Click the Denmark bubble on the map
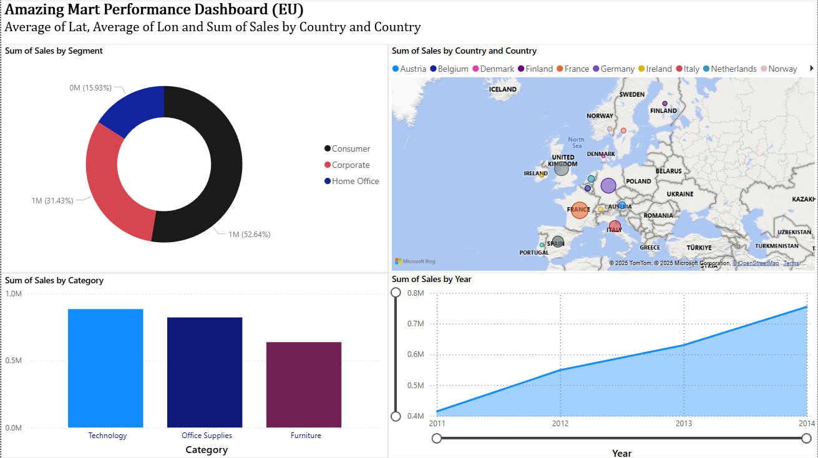818x458 pixels. point(603,157)
